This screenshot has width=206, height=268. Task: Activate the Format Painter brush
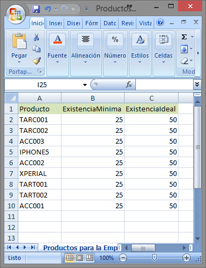pyautogui.click(x=37, y=61)
